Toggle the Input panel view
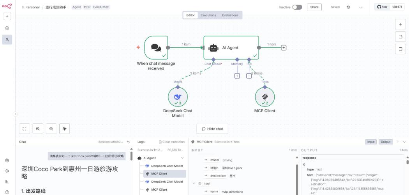 [x=371, y=142]
